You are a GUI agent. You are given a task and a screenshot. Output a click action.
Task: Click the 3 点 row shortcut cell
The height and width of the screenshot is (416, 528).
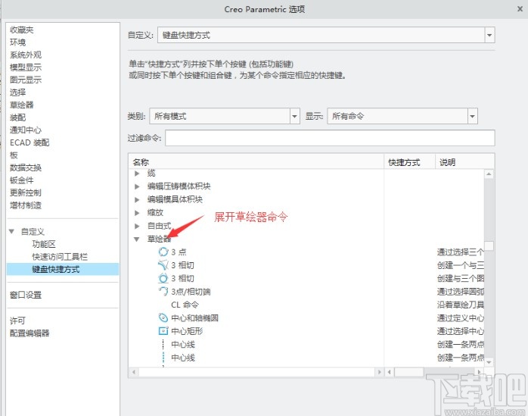(410, 252)
